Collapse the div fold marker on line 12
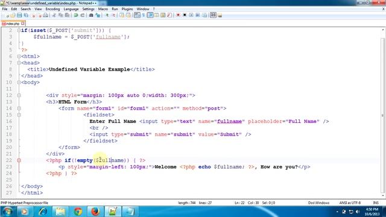386x217 pixels. tap(19, 95)
